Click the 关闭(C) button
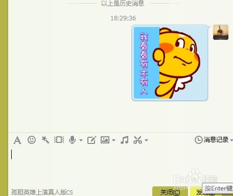Screen dimensions: 233x196 [x=170, y=192]
